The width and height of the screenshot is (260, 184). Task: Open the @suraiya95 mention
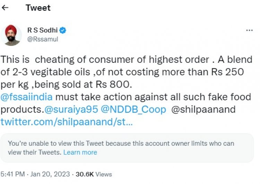pyautogui.click(x=71, y=109)
